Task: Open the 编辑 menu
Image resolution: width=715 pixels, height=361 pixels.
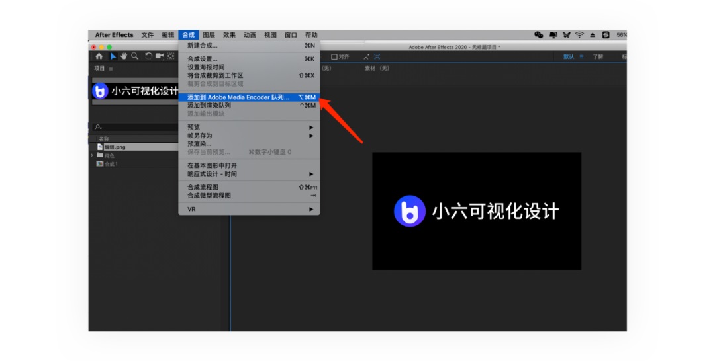Action: [167, 34]
